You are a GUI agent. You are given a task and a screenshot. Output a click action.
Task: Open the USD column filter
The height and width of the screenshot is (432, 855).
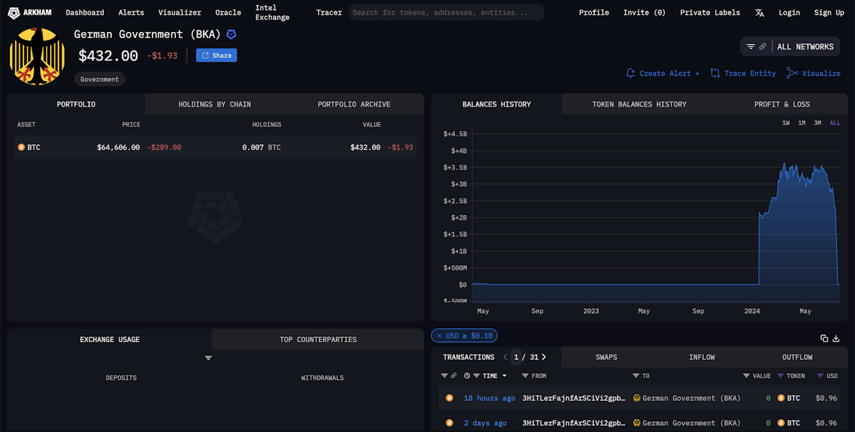820,376
